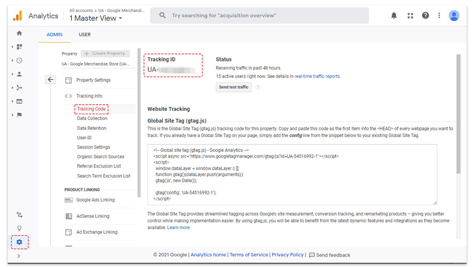Open the Google apps grid icon

(410, 16)
